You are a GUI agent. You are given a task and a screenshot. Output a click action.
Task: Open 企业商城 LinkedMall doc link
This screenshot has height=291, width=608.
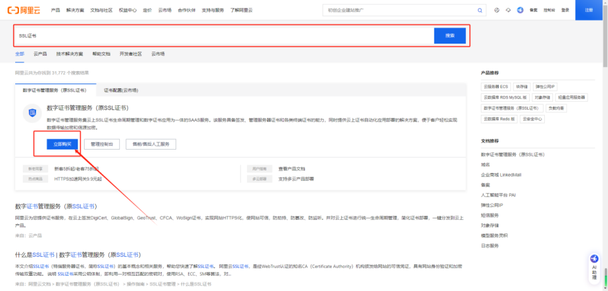[x=501, y=175]
